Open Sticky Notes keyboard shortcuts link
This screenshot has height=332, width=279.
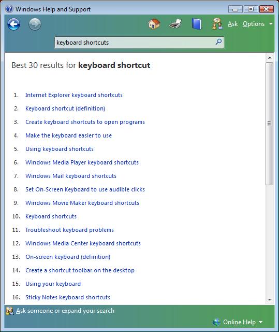pos(68,297)
